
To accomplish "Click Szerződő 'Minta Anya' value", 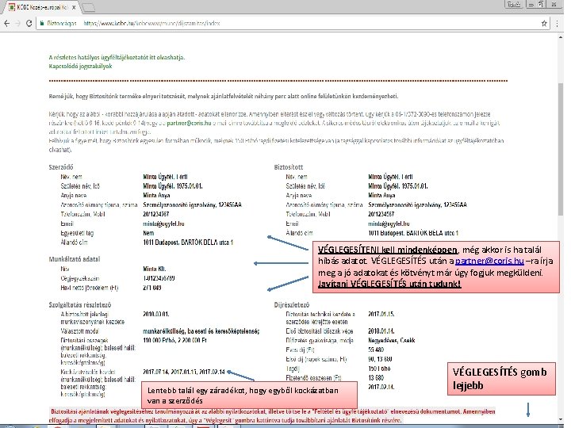I will tap(156, 196).
